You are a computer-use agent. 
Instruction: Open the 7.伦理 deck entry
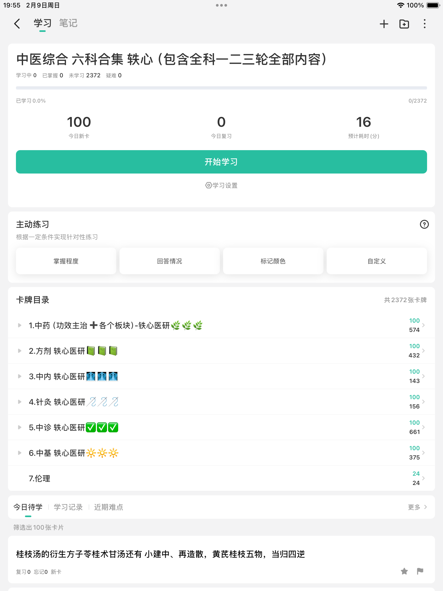pyautogui.click(x=221, y=478)
